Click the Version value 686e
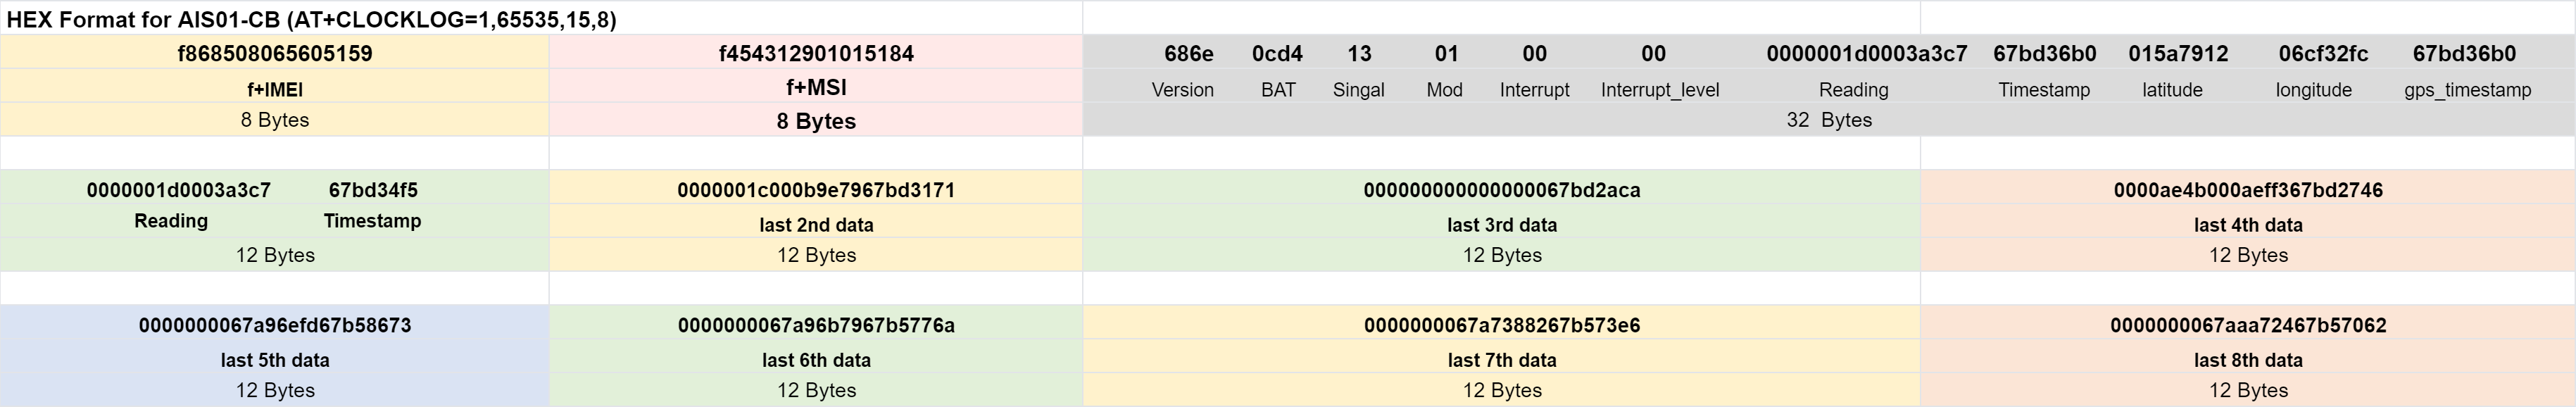 click(x=1189, y=54)
